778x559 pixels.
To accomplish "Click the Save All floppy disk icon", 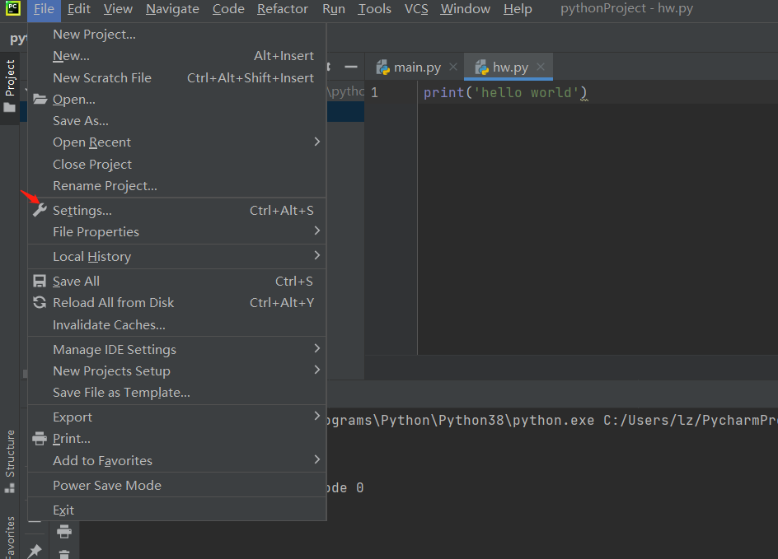I will click(40, 281).
